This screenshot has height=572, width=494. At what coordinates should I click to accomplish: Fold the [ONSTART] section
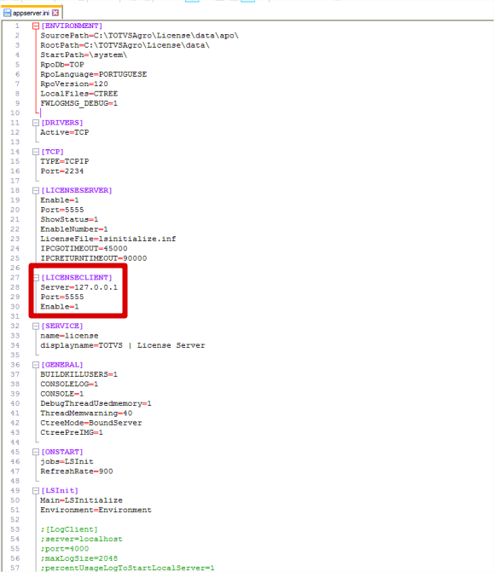click(36, 452)
